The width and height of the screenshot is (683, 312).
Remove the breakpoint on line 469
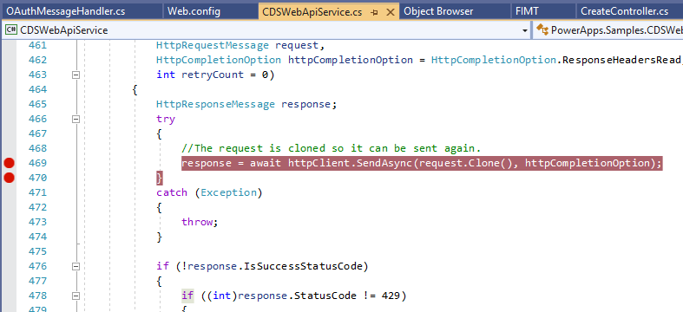click(x=9, y=163)
